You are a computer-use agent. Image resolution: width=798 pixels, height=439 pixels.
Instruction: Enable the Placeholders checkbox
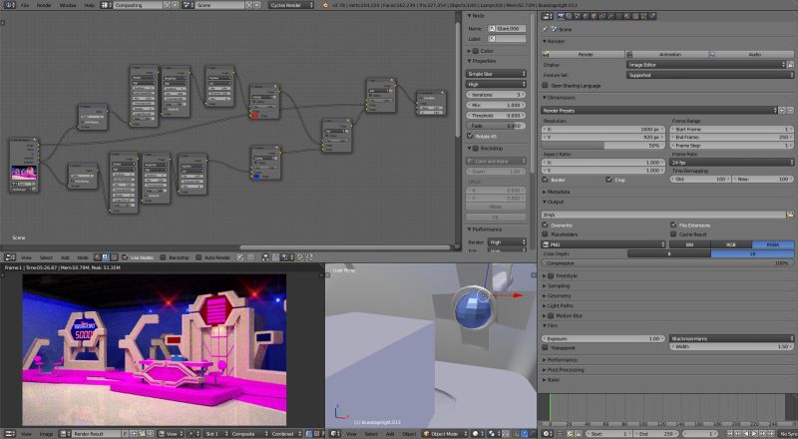546,234
